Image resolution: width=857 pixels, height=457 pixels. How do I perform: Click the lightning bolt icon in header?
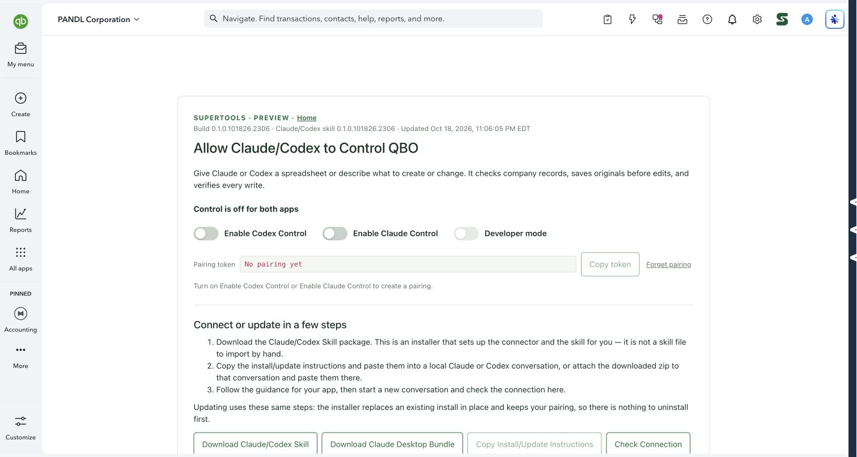(633, 19)
